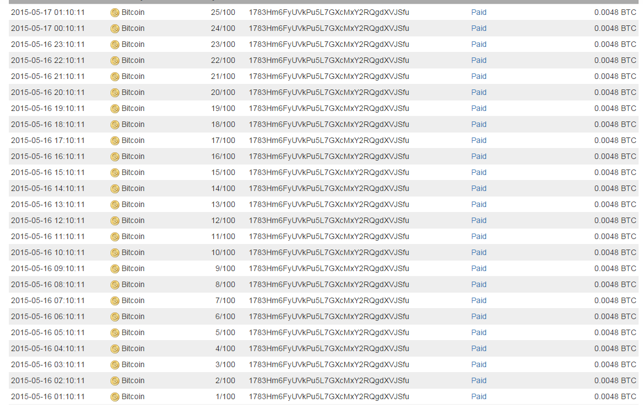Click the 3/100 payment counter
The width and height of the screenshot is (643, 408).
[225, 364]
